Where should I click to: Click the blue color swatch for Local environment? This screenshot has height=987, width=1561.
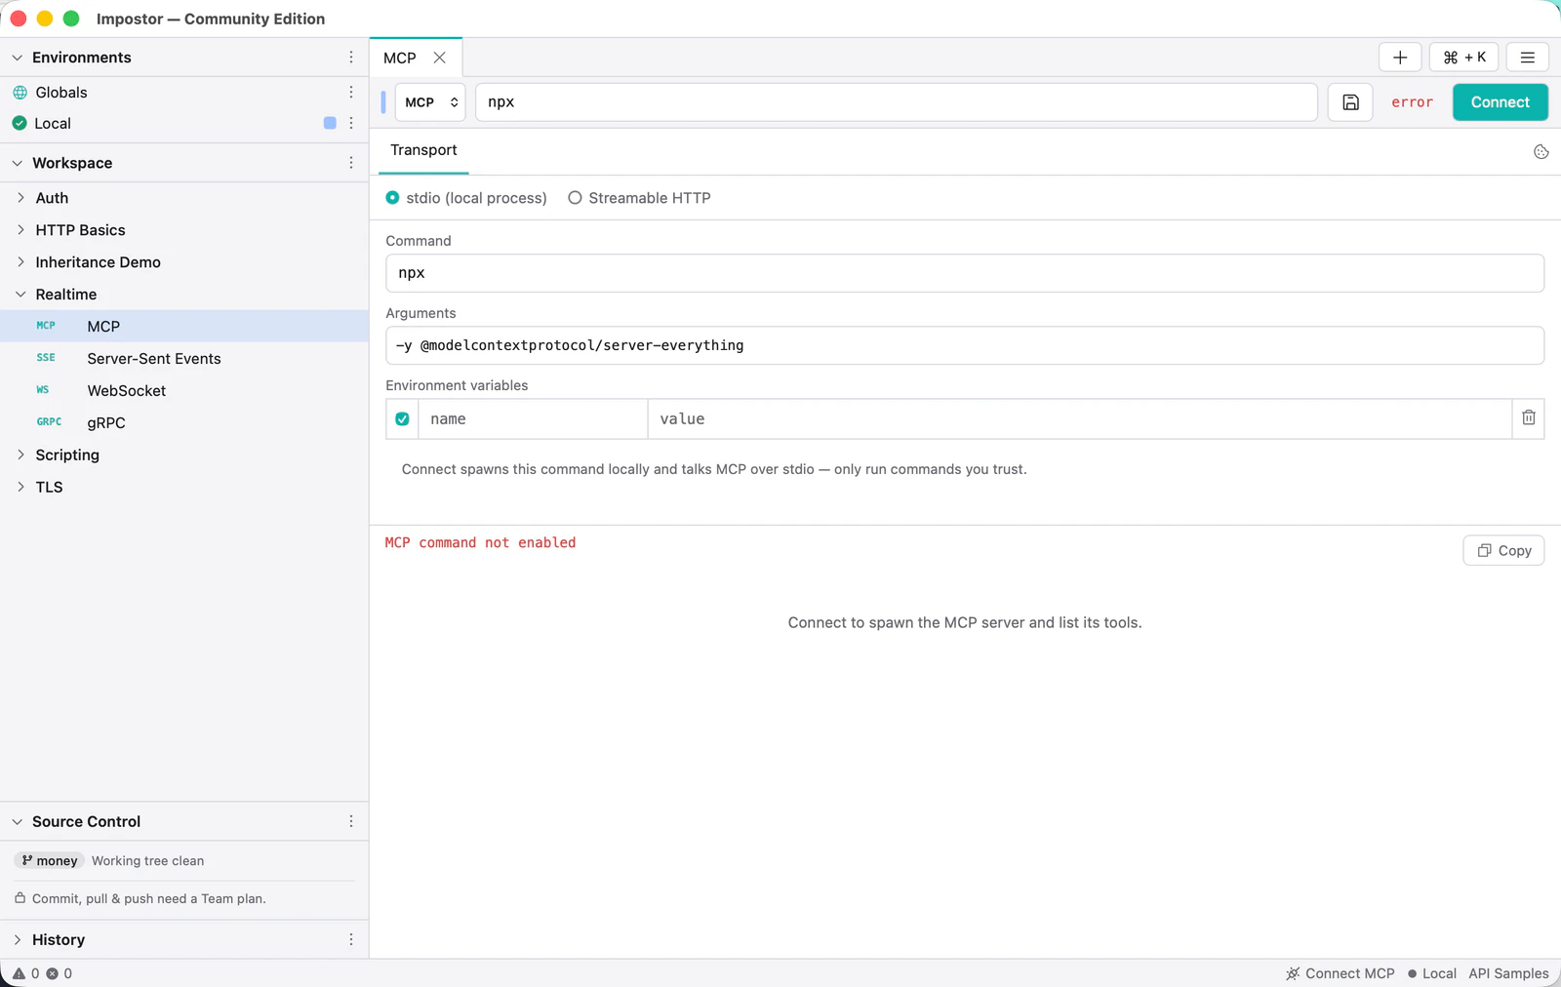click(x=330, y=123)
